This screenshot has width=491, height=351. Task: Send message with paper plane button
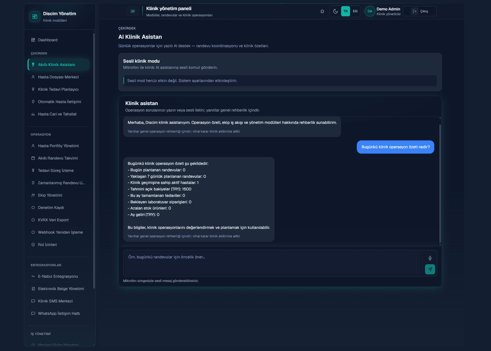430,269
